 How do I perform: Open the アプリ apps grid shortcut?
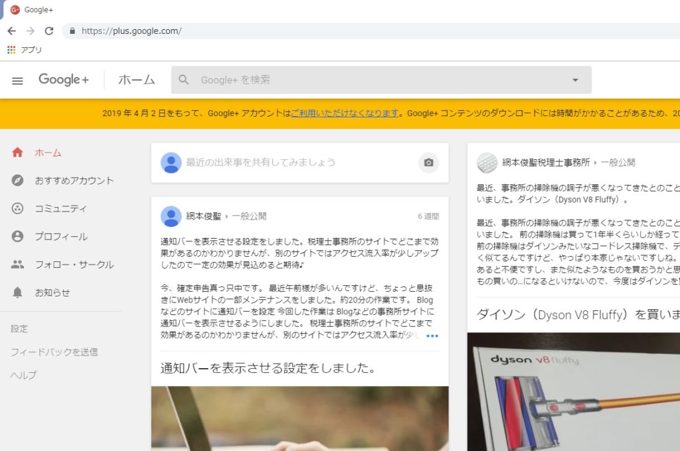pos(11,50)
